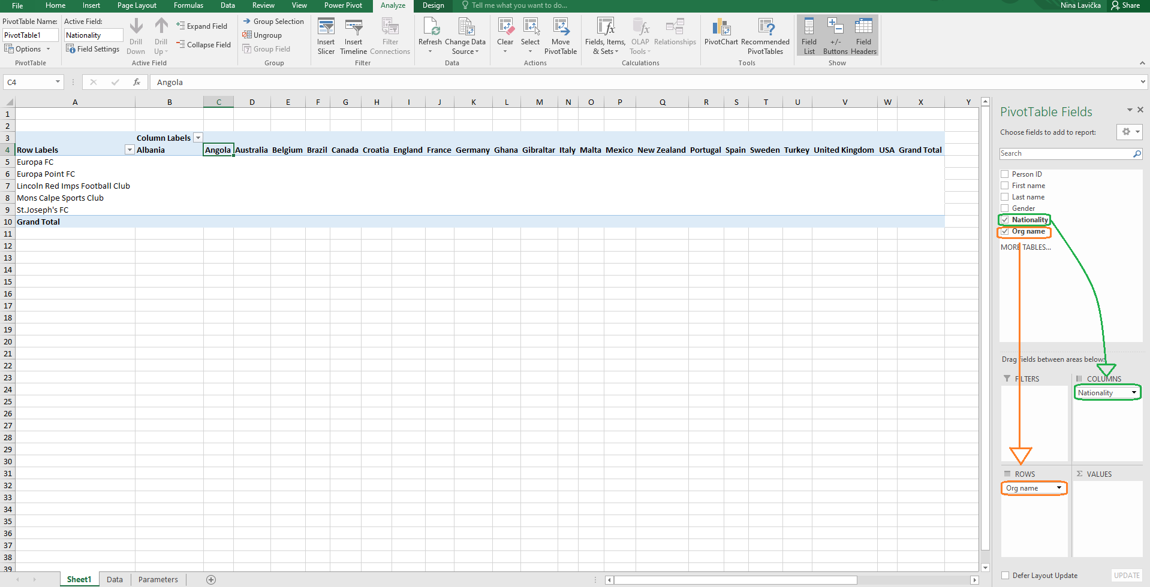Click the MORE TABLES link
1150x587 pixels.
1025,247
